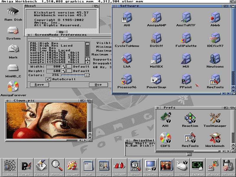The width and height of the screenshot is (236, 177).
Task: Open UAEControl from the dock
Action: tap(229, 167)
